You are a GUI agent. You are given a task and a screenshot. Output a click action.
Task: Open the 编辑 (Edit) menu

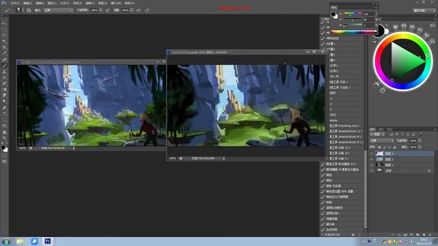27,3
